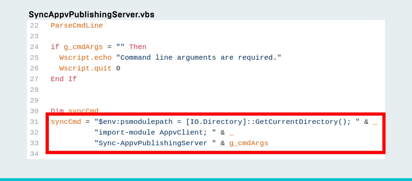412x181 pixels.
Task: Click the "Sync-AppvPublishingServer " string on line 33
Action: (155, 143)
